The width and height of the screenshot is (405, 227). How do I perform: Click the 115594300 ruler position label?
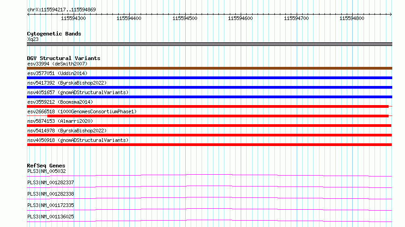point(73,18)
